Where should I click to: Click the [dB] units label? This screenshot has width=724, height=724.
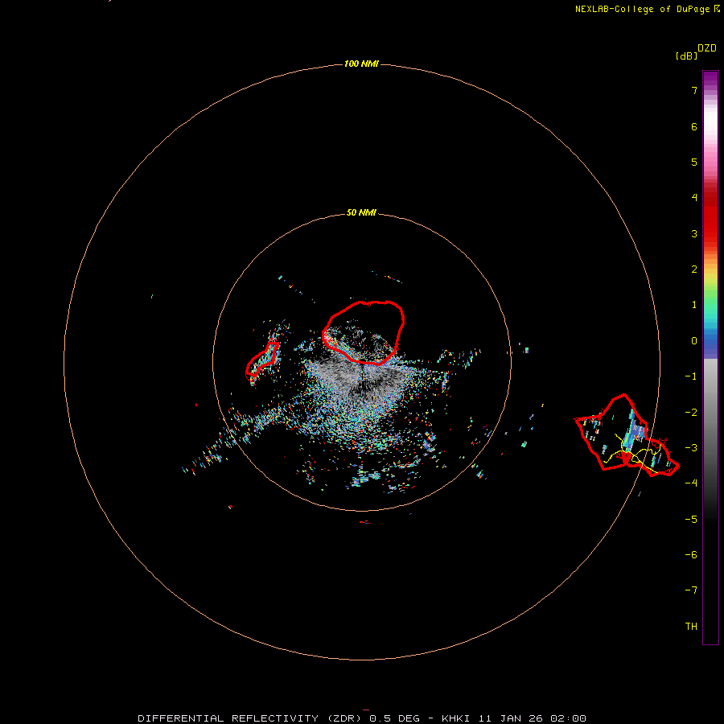click(687, 56)
